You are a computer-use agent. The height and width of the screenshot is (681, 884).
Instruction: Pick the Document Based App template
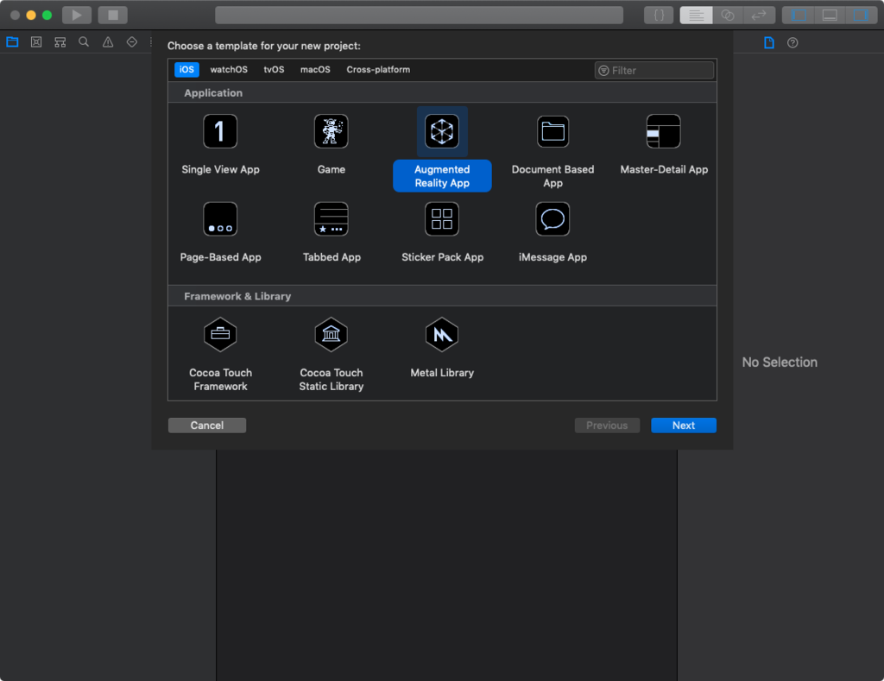tap(552, 151)
